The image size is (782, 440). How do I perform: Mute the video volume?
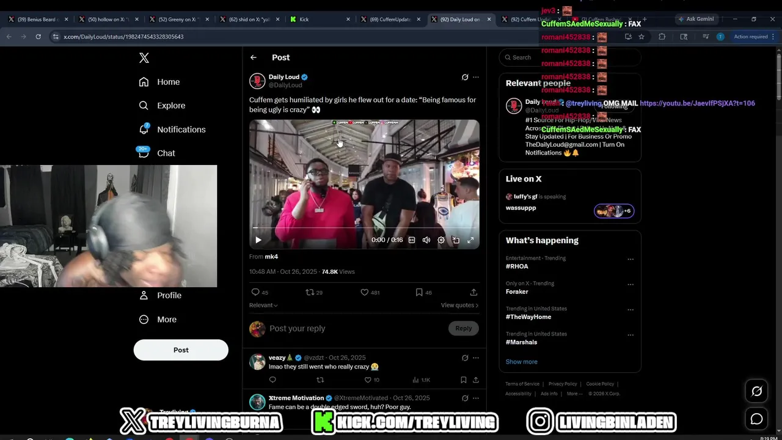point(426,240)
